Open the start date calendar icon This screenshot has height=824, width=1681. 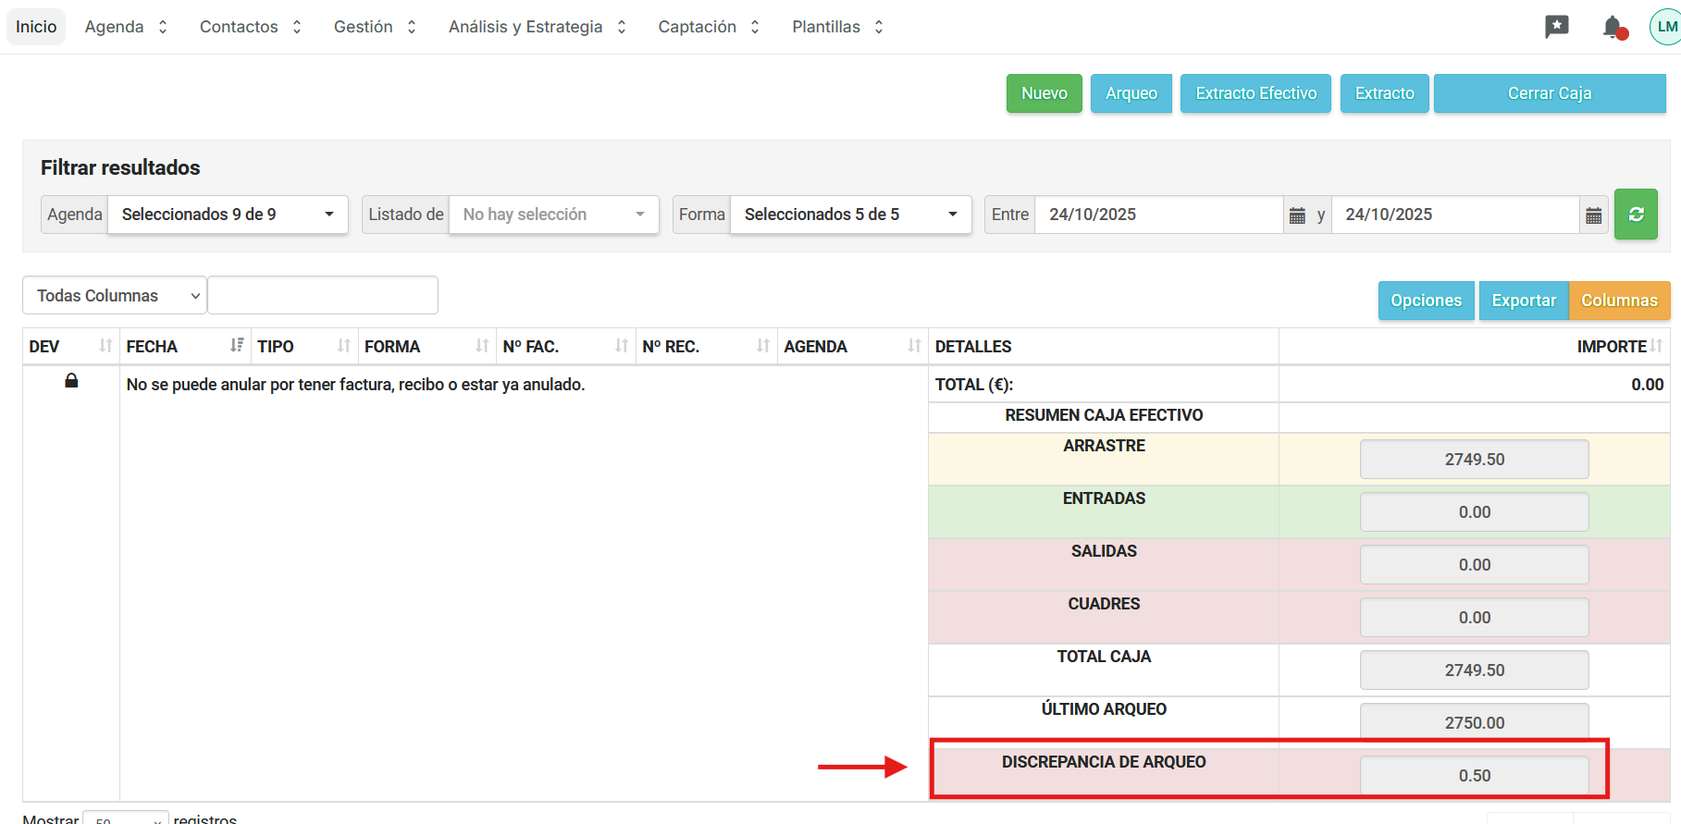[x=1297, y=215]
